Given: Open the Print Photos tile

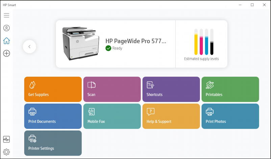Looking at the screenshot, I should [x=230, y=116].
